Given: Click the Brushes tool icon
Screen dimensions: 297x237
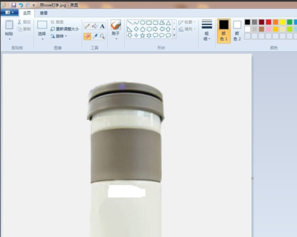Looking at the screenshot, I should [x=116, y=25].
